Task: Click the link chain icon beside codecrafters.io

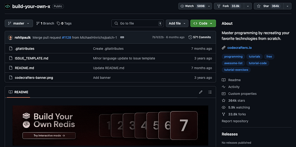Action: [x=223, y=48]
